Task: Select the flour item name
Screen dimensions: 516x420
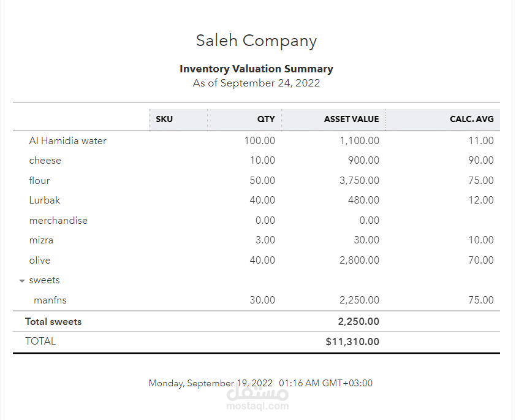Action: (39, 181)
